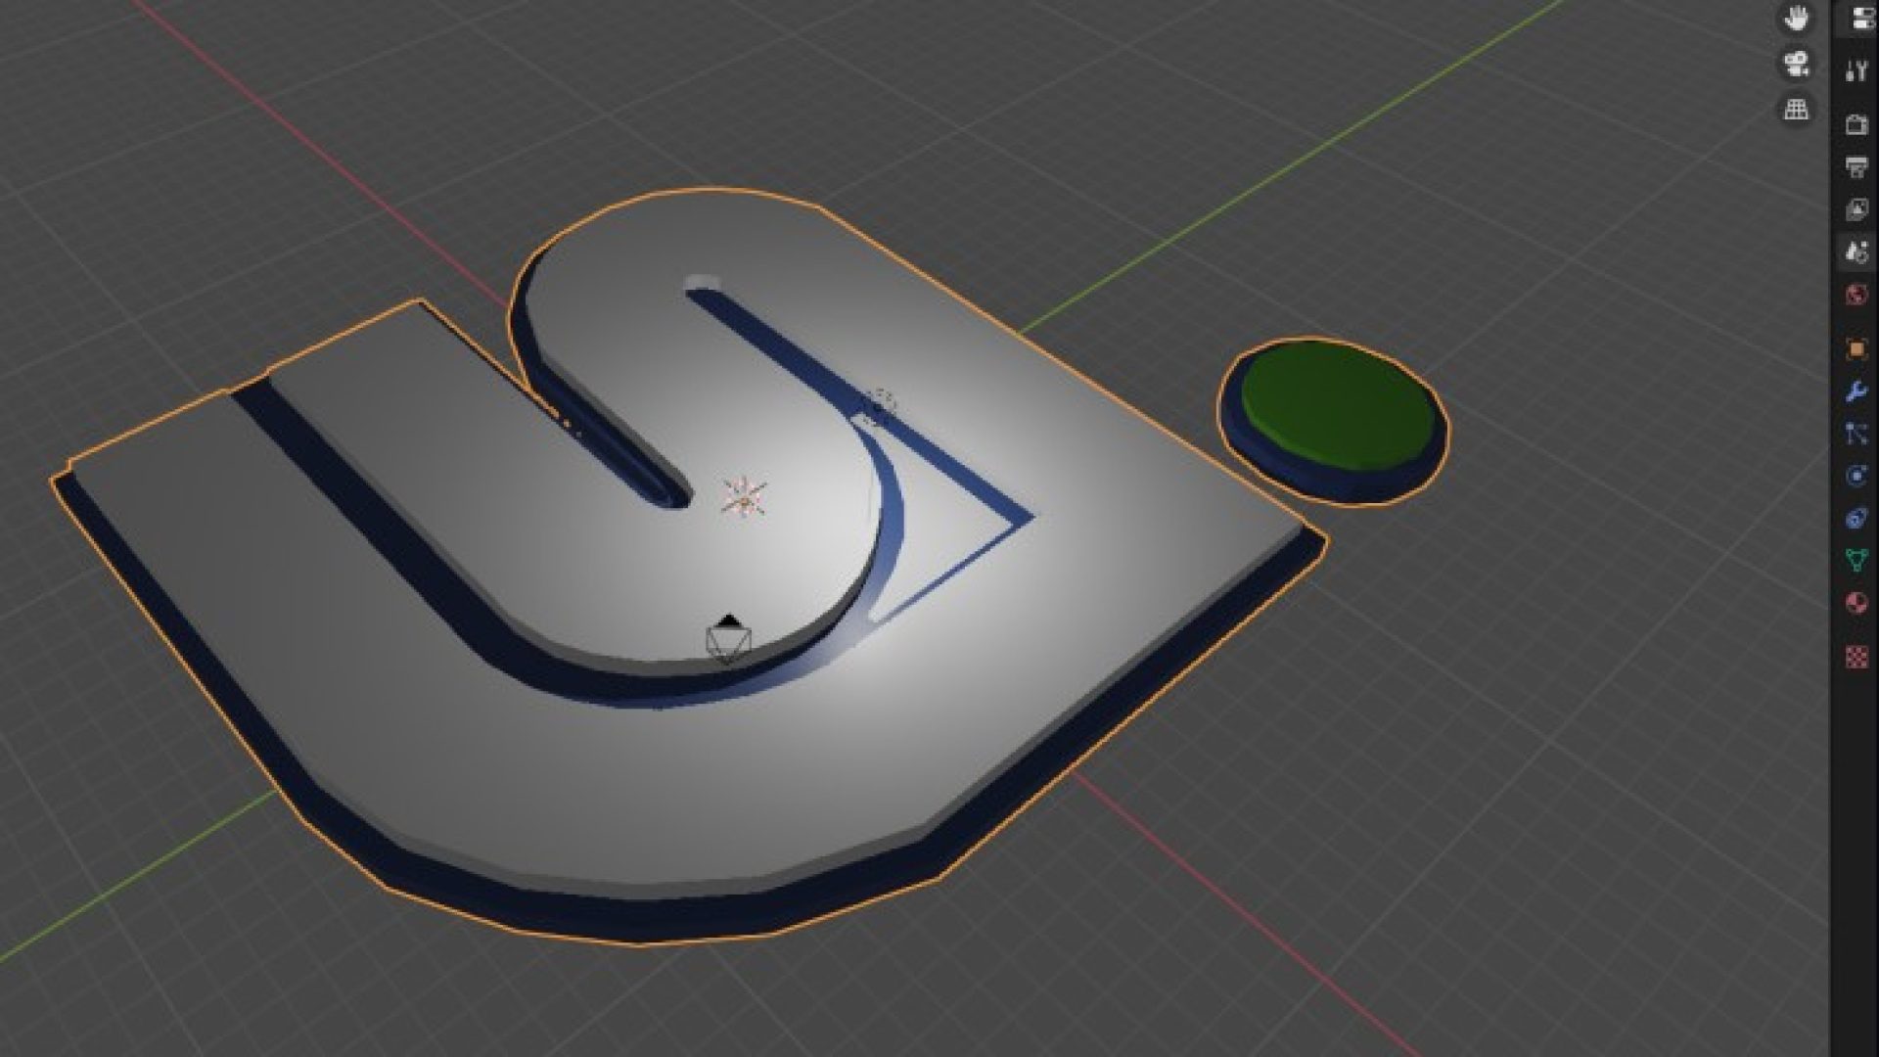Open the Render properties tab
This screenshot has width=1879, height=1057.
(1856, 124)
